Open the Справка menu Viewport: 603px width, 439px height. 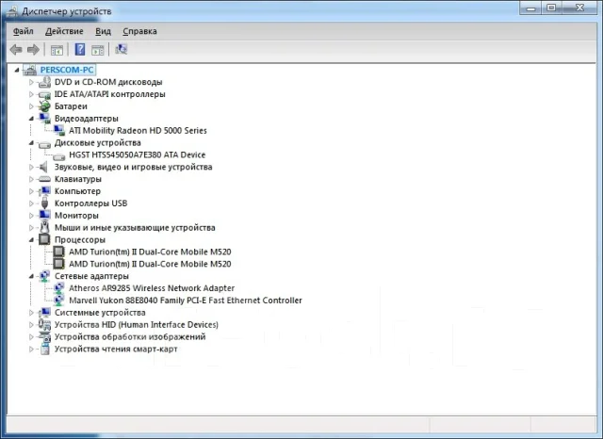139,31
